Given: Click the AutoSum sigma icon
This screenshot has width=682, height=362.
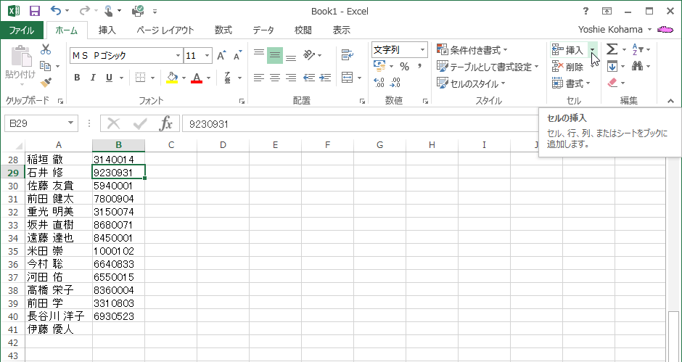Looking at the screenshot, I should (612, 49).
